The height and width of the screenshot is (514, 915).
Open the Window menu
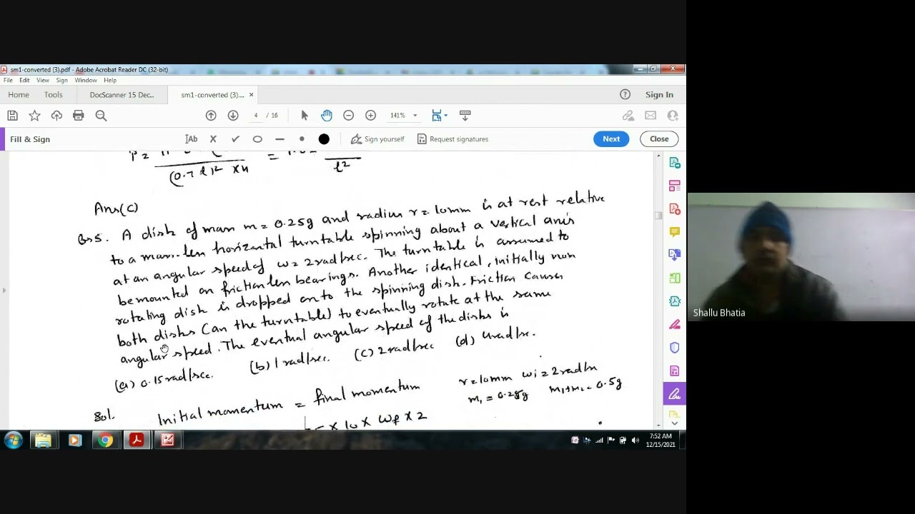[86, 81]
